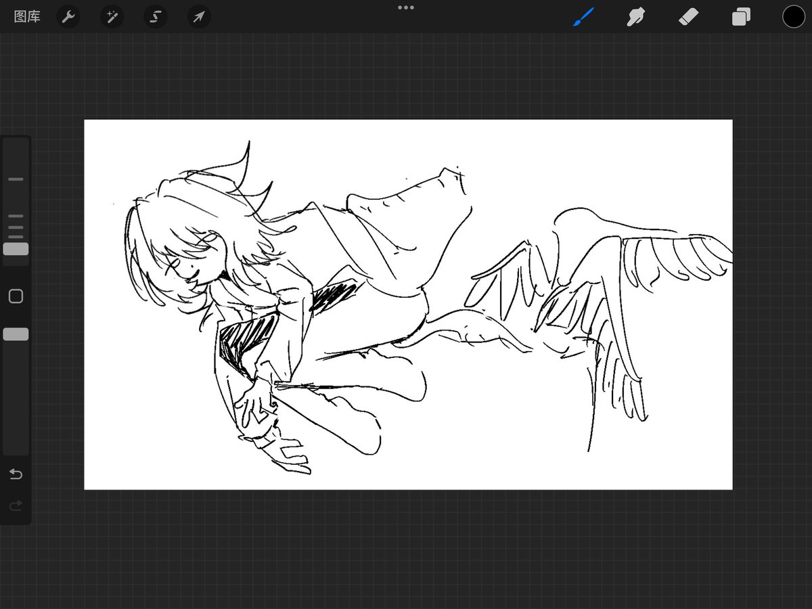The image size is (812, 609).
Task: Open the 图库 gallery
Action: pyautogui.click(x=27, y=17)
